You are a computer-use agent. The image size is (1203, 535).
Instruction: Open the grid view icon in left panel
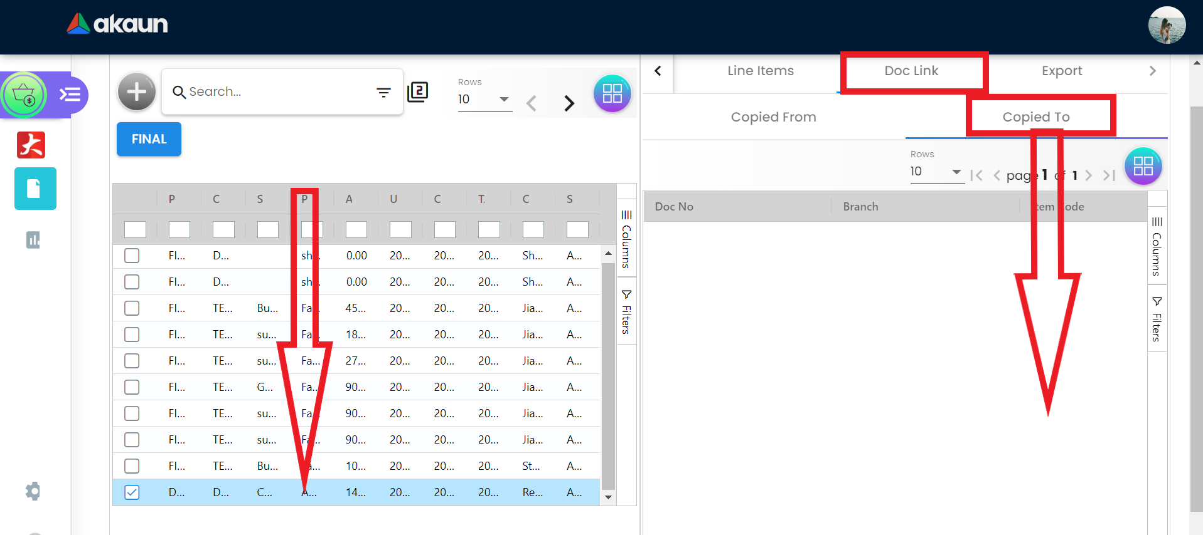coord(612,93)
